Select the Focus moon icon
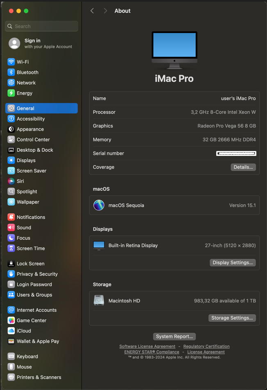 (x=11, y=238)
